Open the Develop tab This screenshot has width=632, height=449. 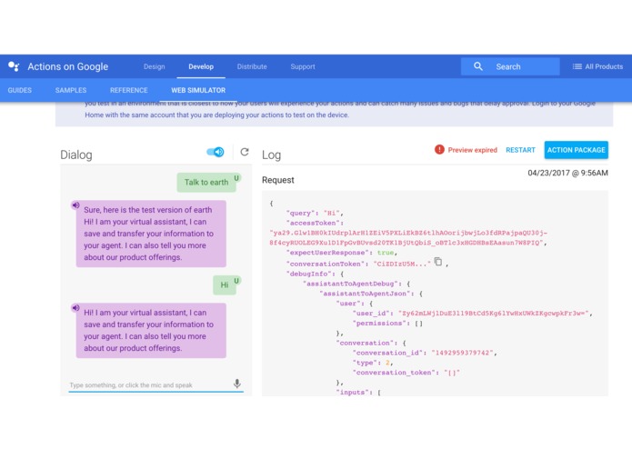(x=201, y=66)
